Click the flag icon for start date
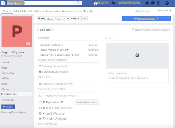 click(x=40, y=66)
